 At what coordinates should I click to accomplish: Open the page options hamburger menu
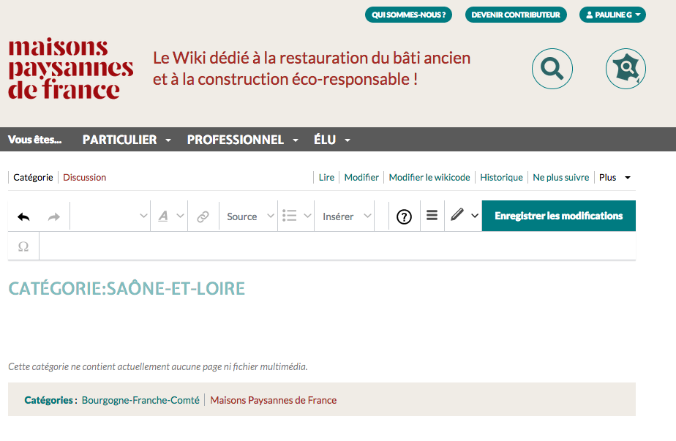point(432,216)
